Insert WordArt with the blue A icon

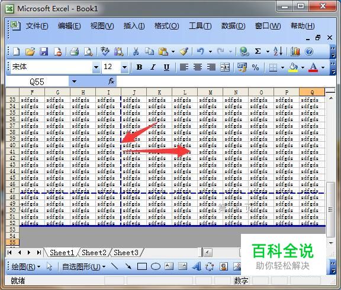point(197,266)
